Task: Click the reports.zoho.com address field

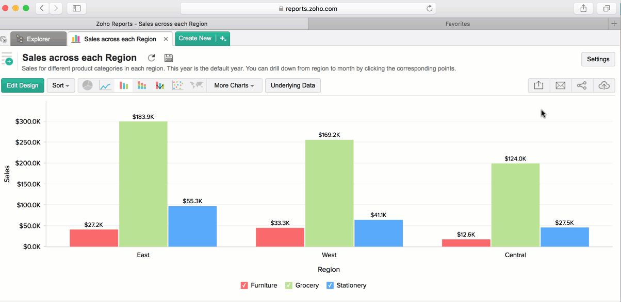Action: (308, 8)
